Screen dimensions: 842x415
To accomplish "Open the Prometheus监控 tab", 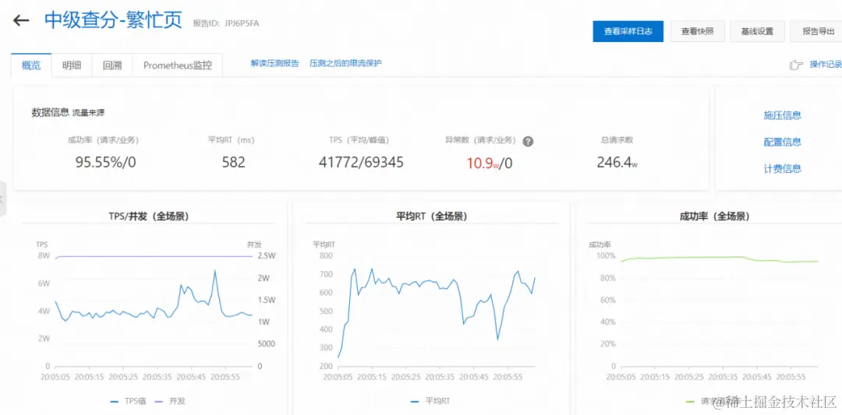I will pyautogui.click(x=177, y=65).
